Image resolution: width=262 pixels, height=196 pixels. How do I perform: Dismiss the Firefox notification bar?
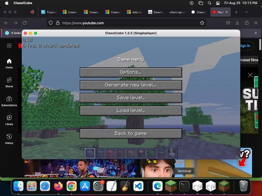tap(256, 33)
